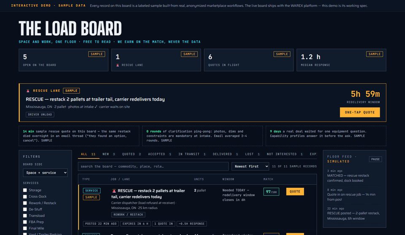Click the search the board field

(x=153, y=166)
